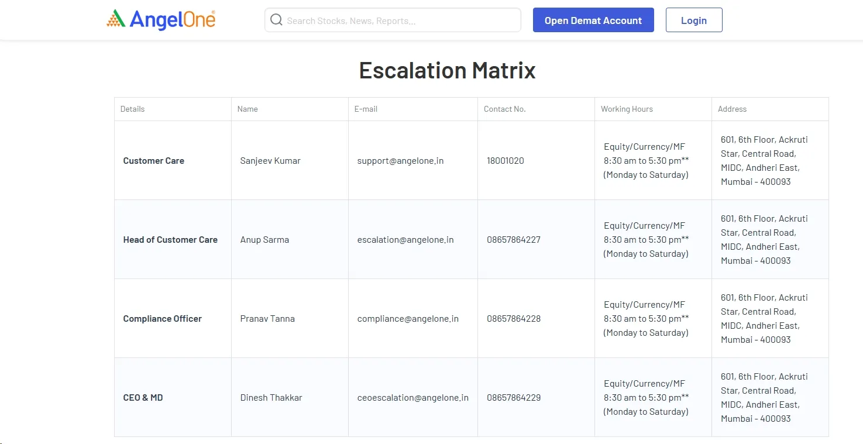Click working hours in Compliance Officer row
Viewport: 863px width, 444px height.
647,319
